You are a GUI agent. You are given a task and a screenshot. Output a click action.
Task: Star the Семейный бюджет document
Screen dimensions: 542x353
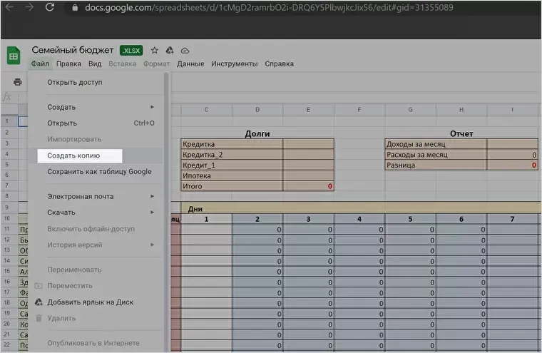(x=155, y=51)
